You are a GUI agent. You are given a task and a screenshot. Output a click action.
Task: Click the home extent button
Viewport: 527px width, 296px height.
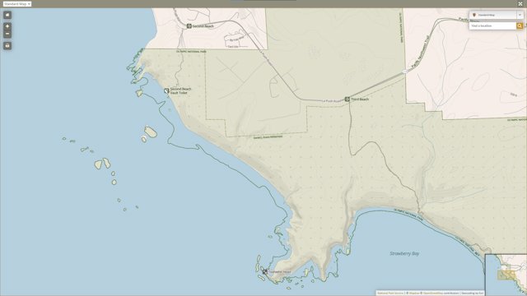pos(7,15)
